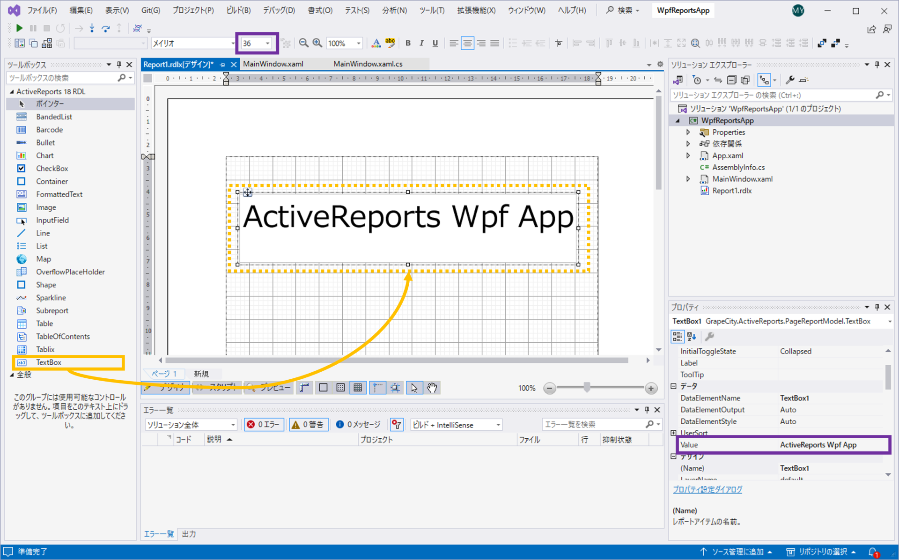Click ソース管理に追加 in status bar
The height and width of the screenshot is (560, 899).
pyautogui.click(x=736, y=552)
